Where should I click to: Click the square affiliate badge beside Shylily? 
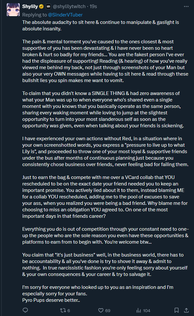click(x=48, y=6)
